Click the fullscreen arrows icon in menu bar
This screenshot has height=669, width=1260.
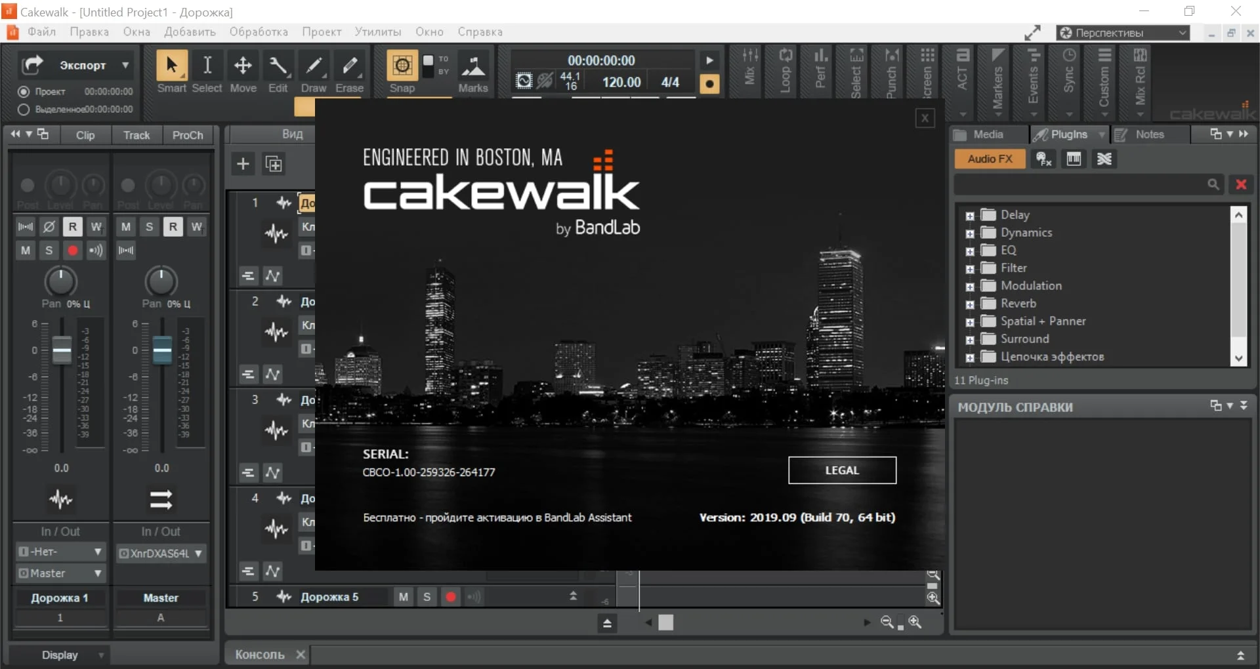click(x=1033, y=32)
